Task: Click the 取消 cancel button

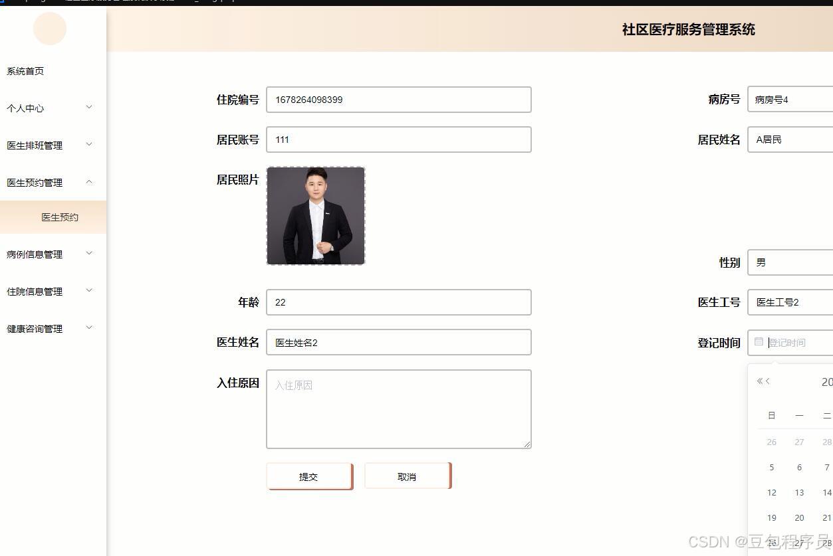Action: pyautogui.click(x=407, y=476)
